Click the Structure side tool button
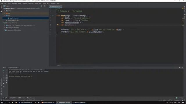Screen dimensions: 186x104 (1, 82)
